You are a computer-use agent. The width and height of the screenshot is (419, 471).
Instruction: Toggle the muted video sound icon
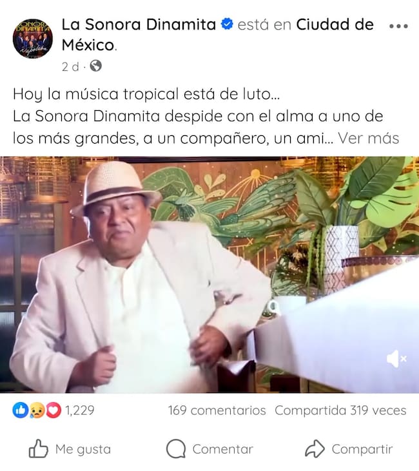[x=396, y=358]
